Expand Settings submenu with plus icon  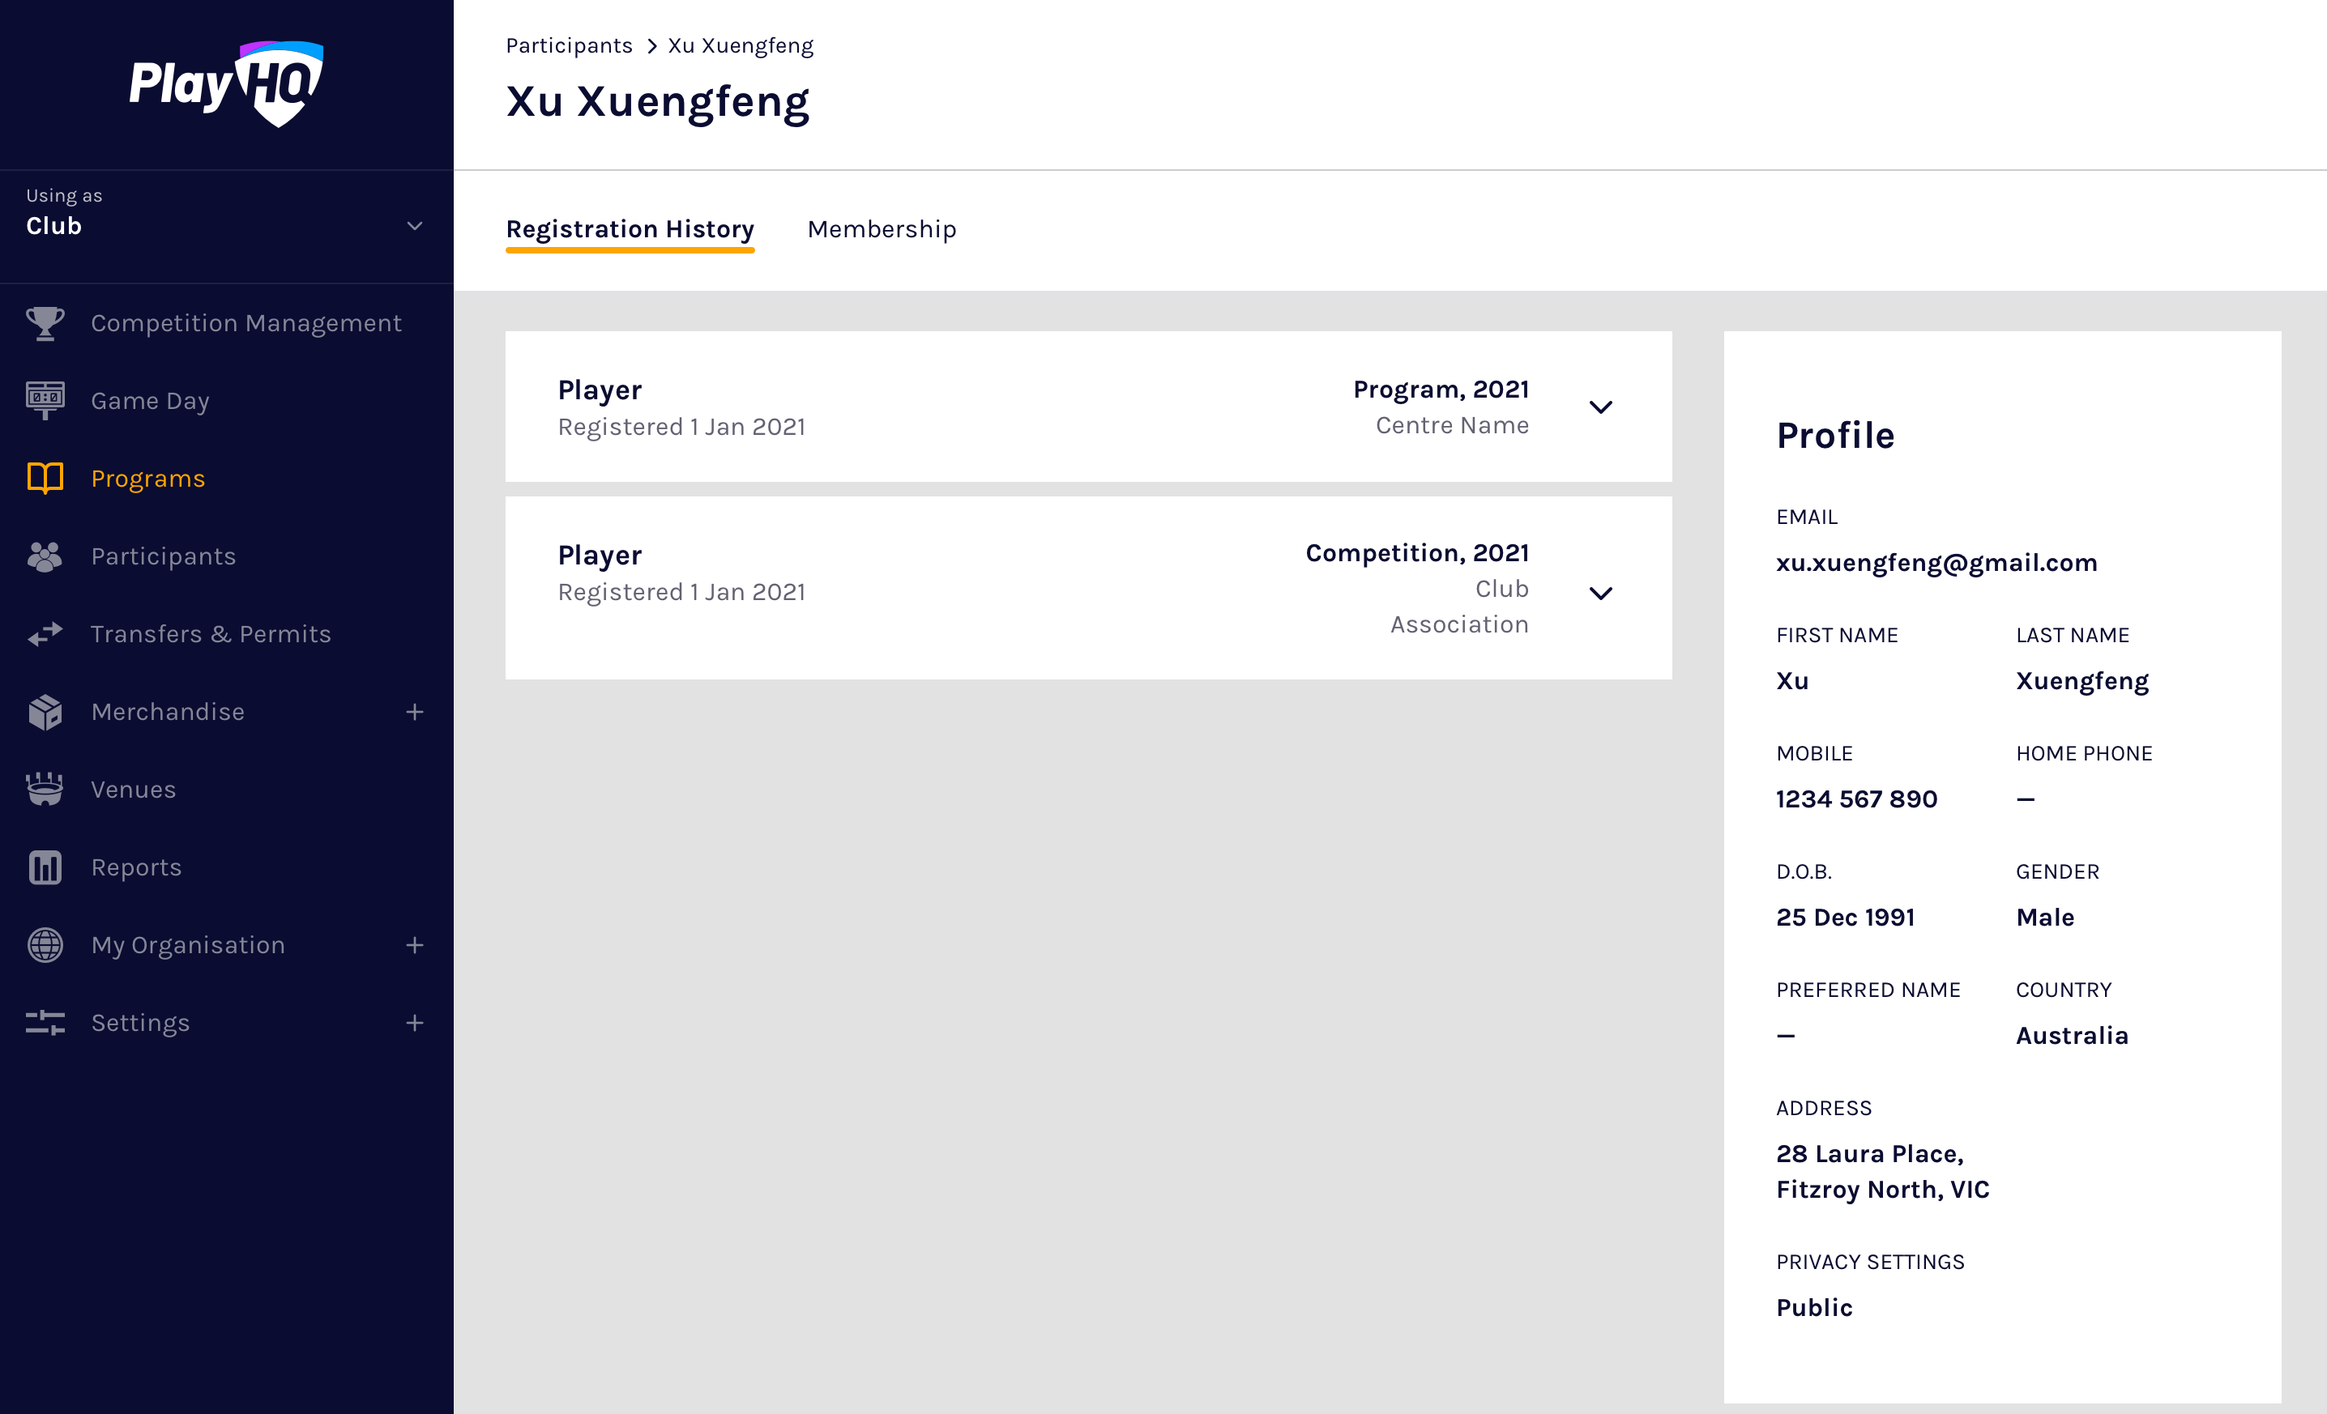(414, 1022)
